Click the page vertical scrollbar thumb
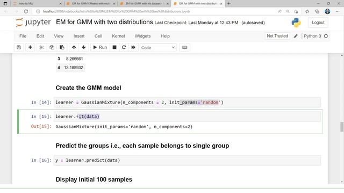Screen dimensions: 344x193 (342, 127)
